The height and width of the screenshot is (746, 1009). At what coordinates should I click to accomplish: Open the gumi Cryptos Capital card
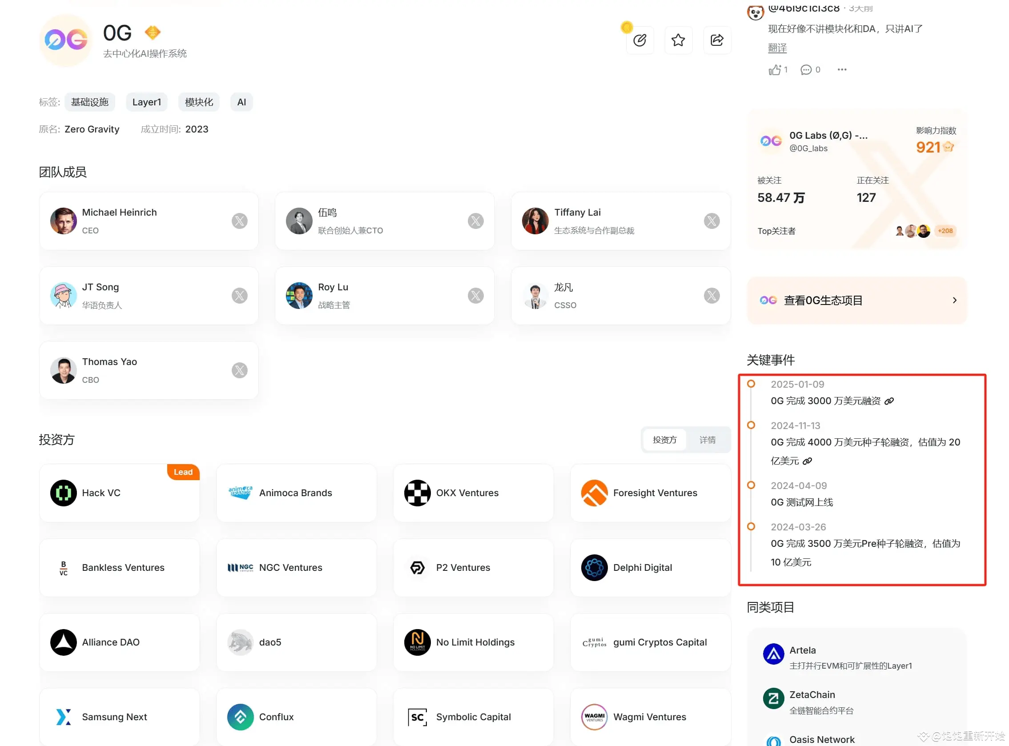coord(651,642)
